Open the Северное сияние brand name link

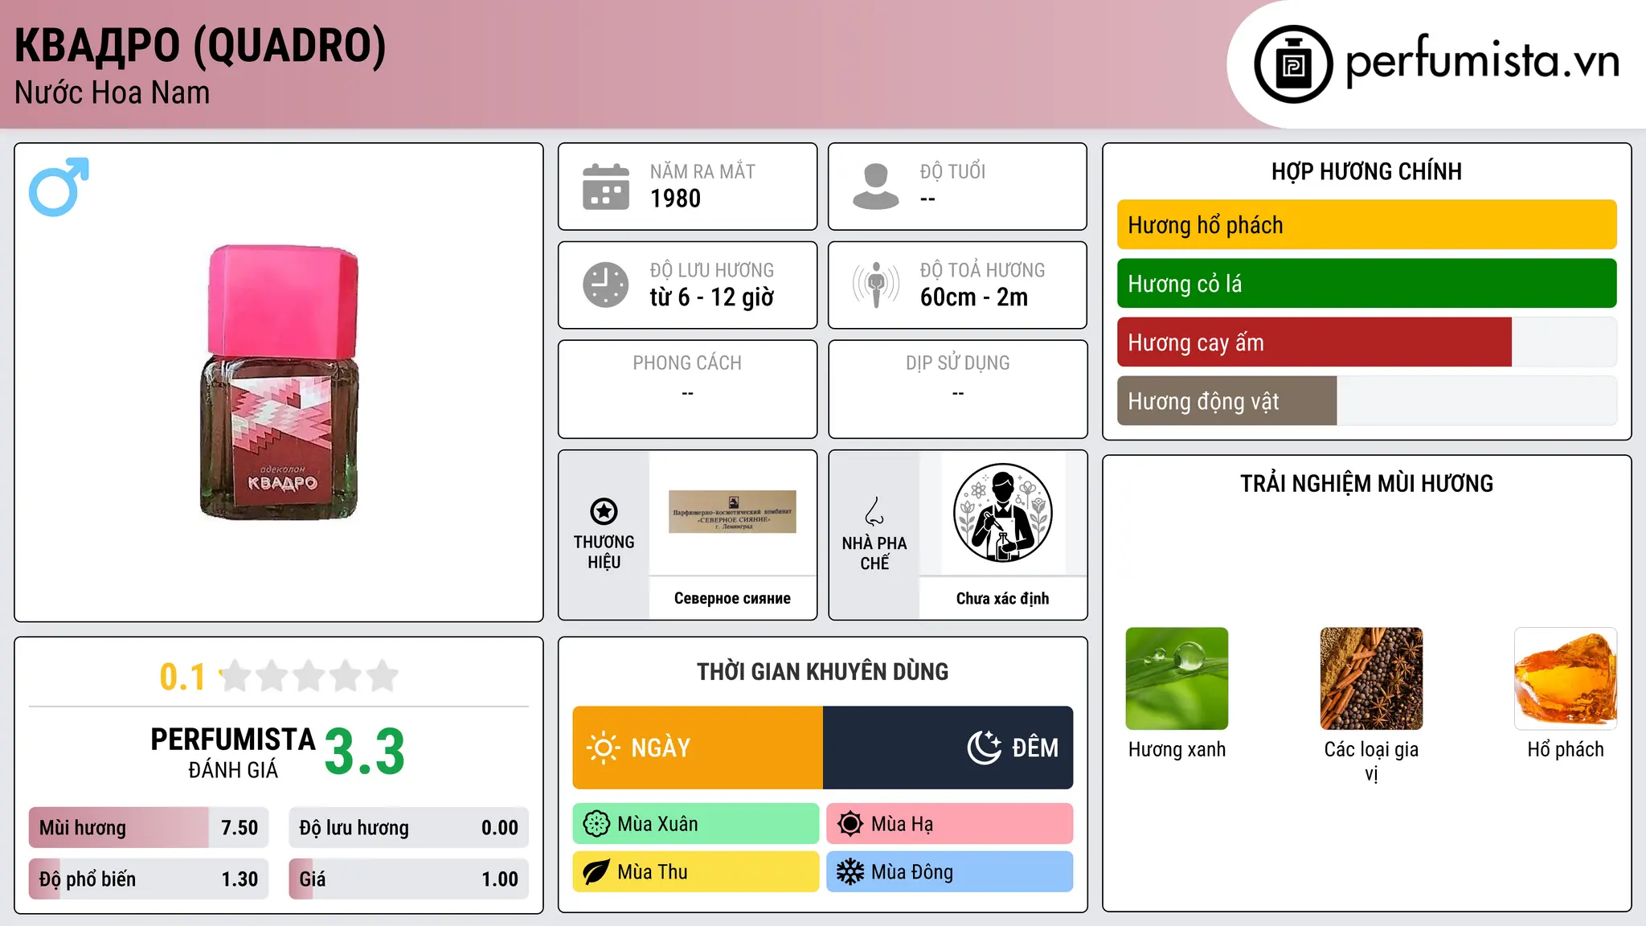click(732, 599)
